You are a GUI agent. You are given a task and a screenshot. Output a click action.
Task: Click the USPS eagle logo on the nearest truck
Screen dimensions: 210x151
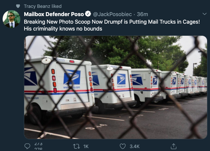tap(72, 77)
